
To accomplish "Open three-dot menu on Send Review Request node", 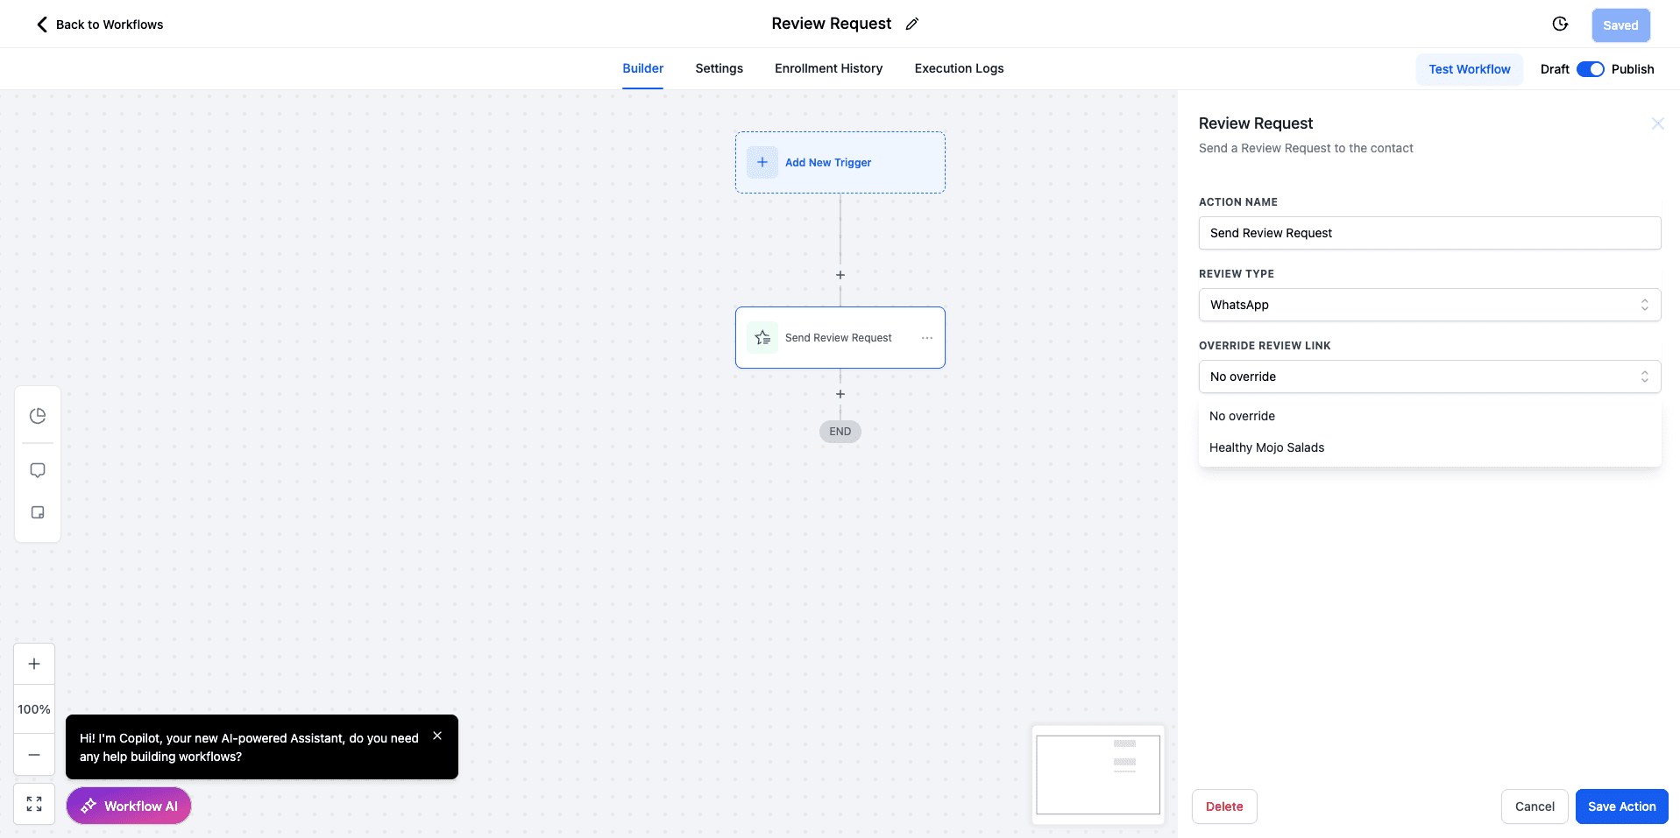I will click(x=927, y=338).
